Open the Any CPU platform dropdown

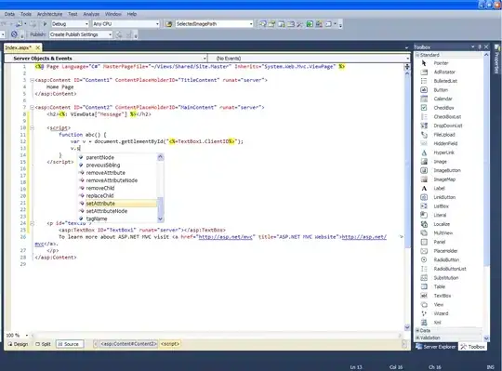point(125,24)
